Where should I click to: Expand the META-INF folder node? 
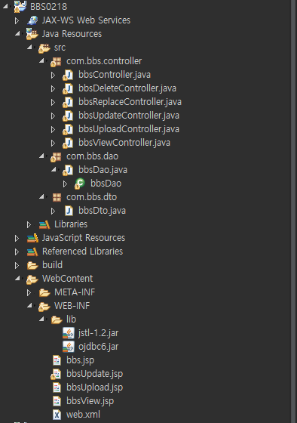click(29, 293)
